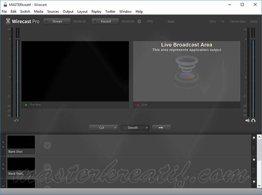Viewport: 262px width, 195px height.
Task: Start streaming with the Stream button
Action: tap(57, 22)
